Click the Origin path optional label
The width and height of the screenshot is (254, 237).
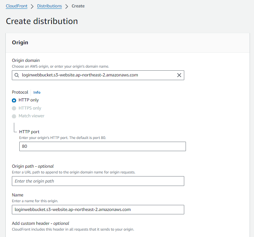pos(33,166)
